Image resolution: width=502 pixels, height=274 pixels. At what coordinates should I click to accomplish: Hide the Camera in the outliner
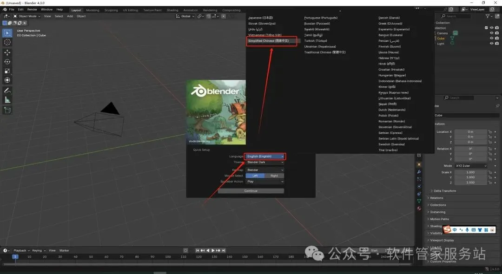tap(491, 33)
